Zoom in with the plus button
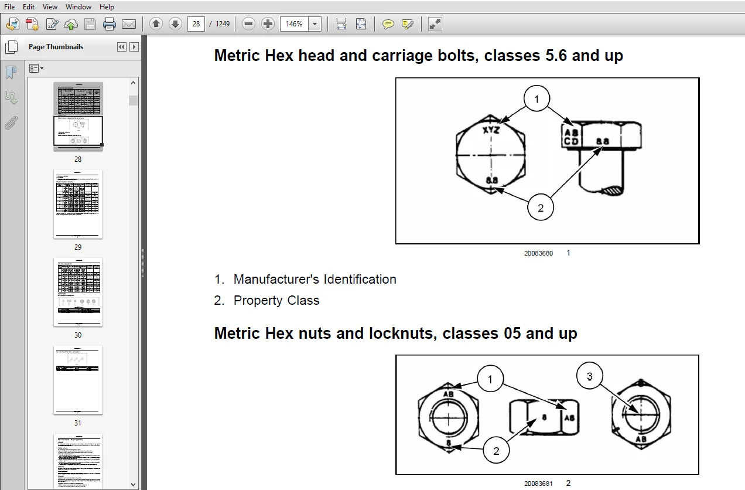Screen dimensions: 745x490 (x=268, y=24)
